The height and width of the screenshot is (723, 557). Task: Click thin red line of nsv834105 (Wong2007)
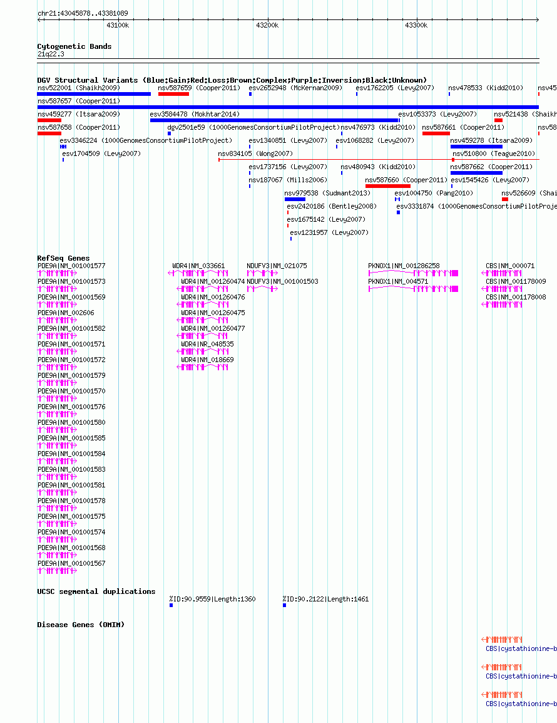pos(379,160)
